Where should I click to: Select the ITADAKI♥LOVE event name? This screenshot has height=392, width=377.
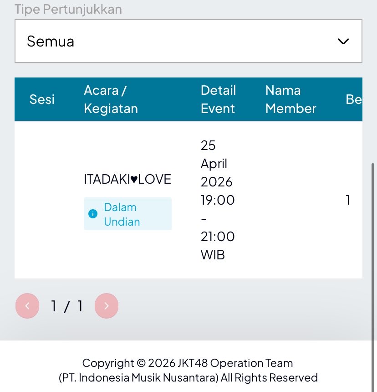pyautogui.click(x=127, y=179)
